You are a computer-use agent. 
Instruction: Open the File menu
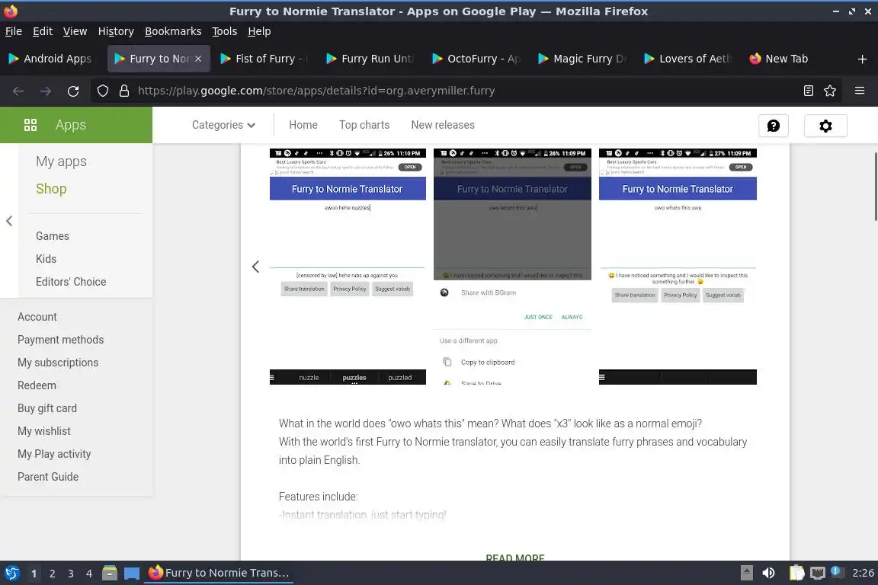pos(14,31)
